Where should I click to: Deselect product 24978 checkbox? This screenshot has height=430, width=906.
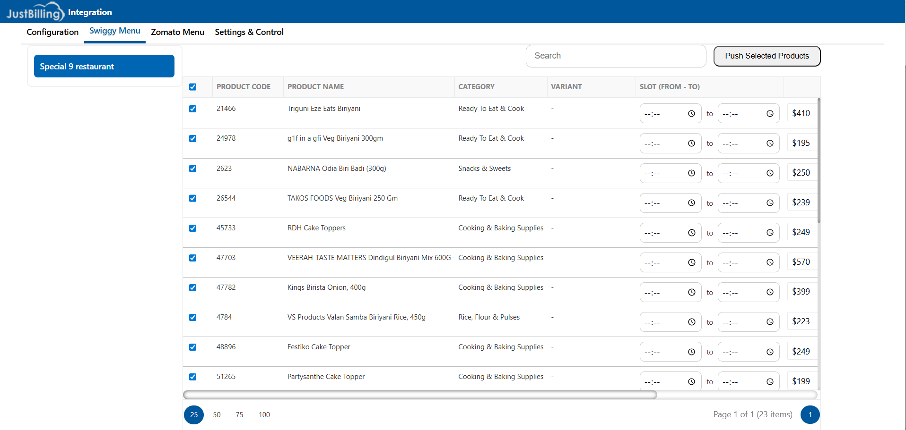coord(193,139)
